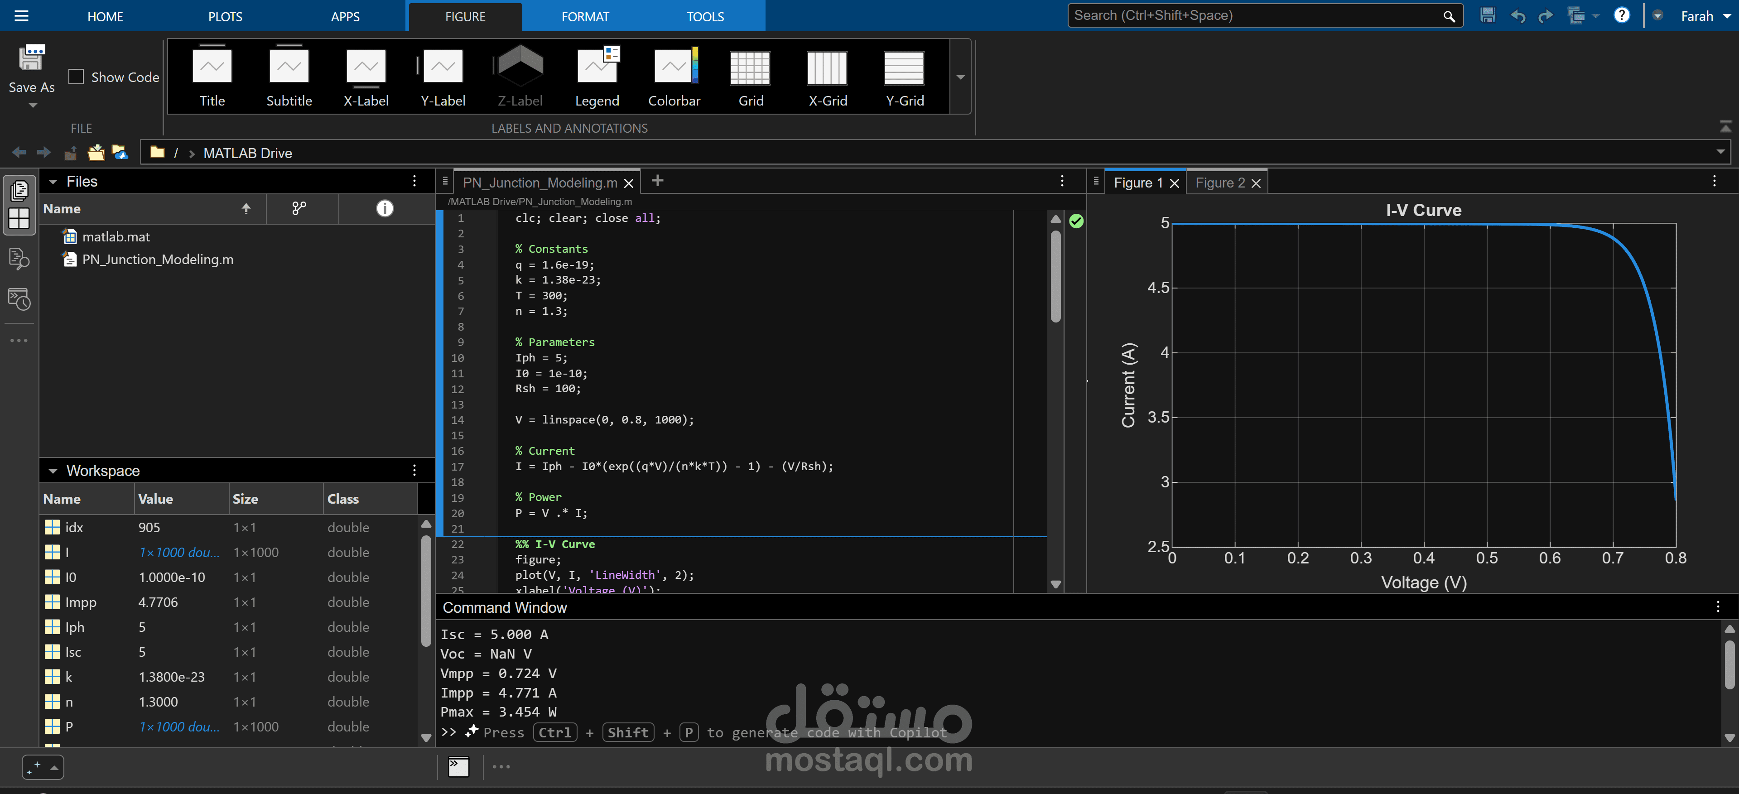Image resolution: width=1739 pixels, height=794 pixels.
Task: Open the Save As dropdown arrow
Action: click(x=32, y=106)
